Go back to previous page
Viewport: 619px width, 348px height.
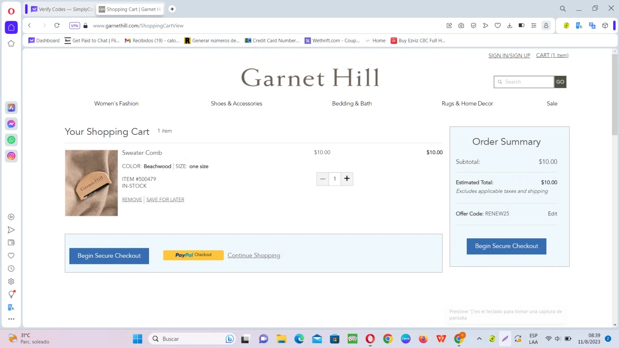[x=30, y=26]
